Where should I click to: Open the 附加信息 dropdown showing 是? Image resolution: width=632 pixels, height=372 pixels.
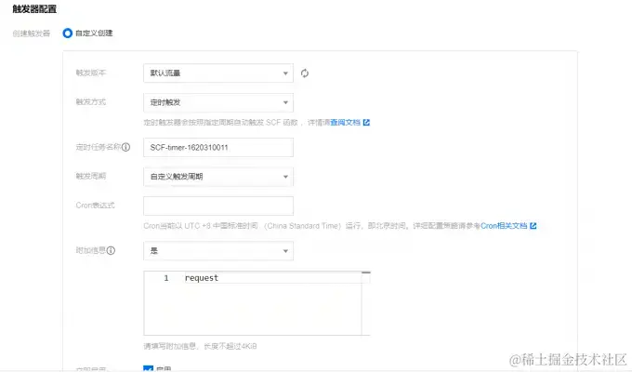tap(218, 251)
